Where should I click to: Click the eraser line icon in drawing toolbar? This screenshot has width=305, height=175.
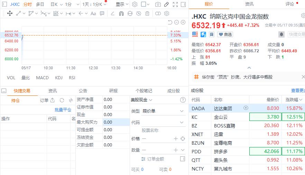(x=113, y=13)
